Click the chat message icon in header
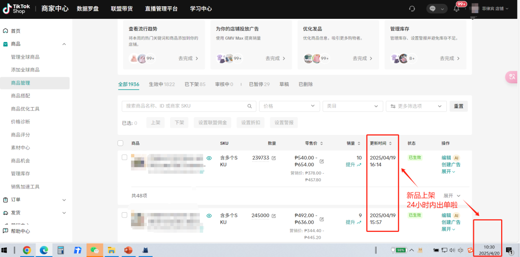 point(432,9)
